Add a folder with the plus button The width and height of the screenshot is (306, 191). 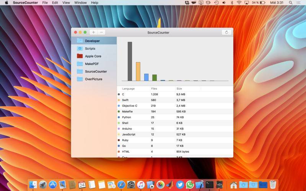point(93,32)
